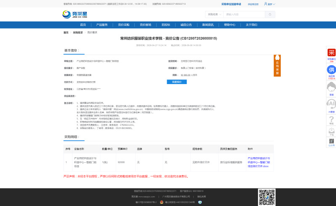The image size is (336, 206).
Task: Select 诚信公告 in the navigation bar
Action: click(186, 25)
